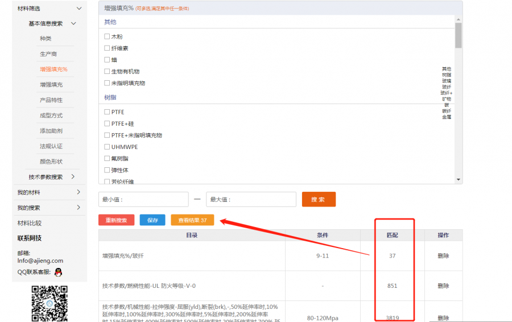Select the 增强填充 menu item
Image resolution: width=512 pixels, height=322 pixels.
click(x=51, y=85)
